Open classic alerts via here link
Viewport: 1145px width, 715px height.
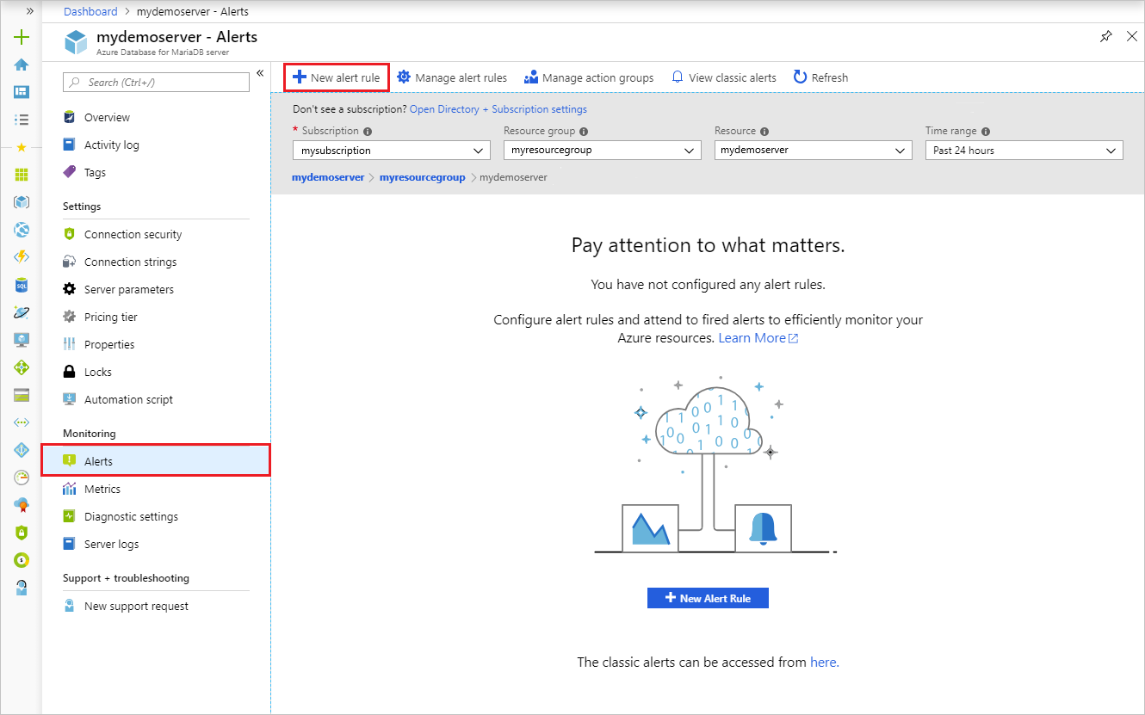point(825,663)
